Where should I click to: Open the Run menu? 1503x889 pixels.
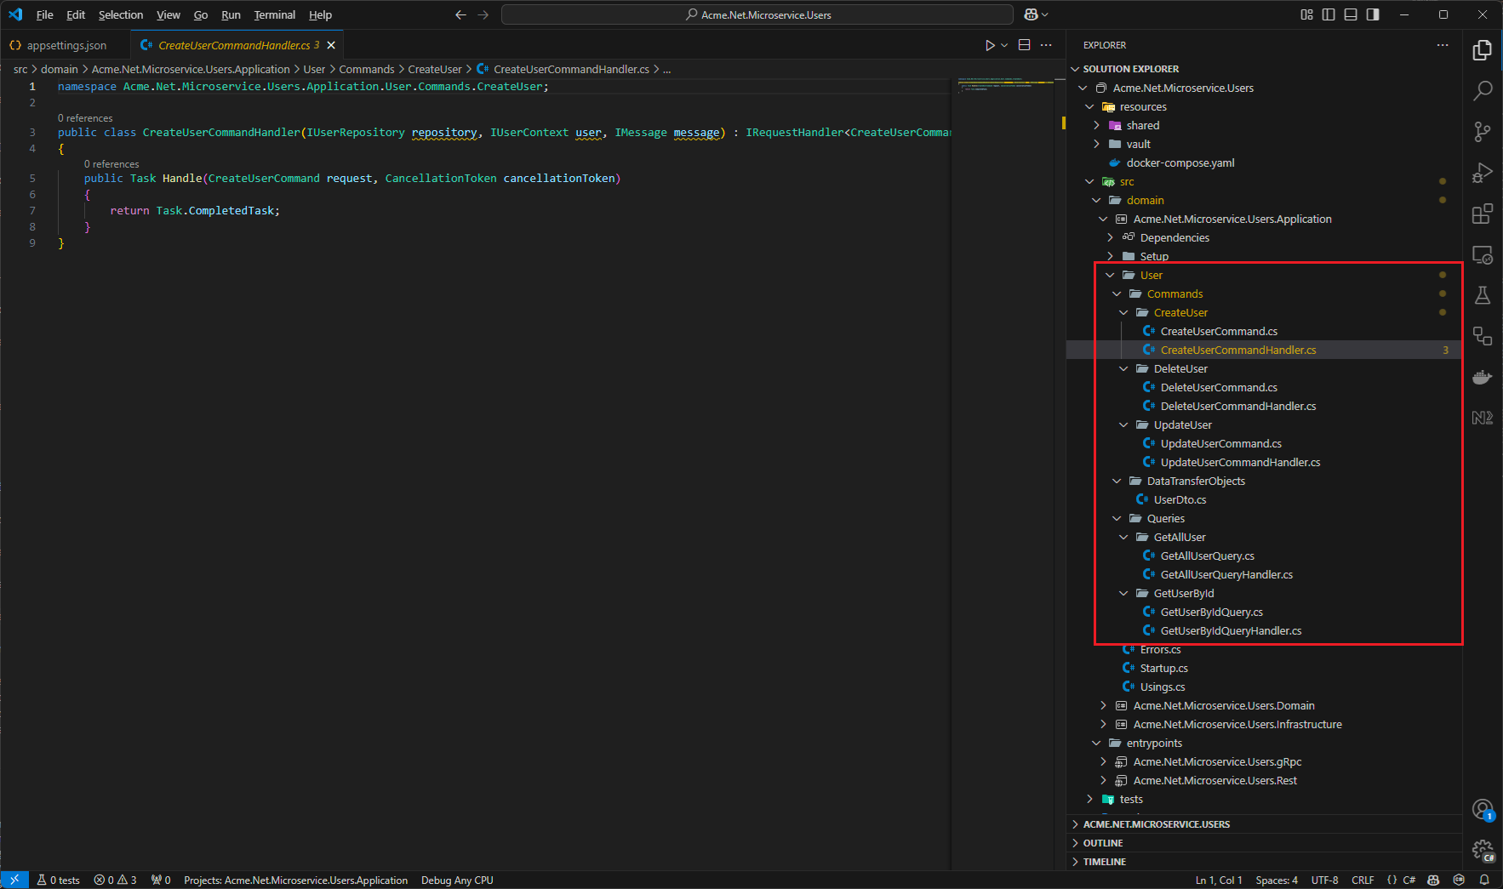(x=231, y=14)
